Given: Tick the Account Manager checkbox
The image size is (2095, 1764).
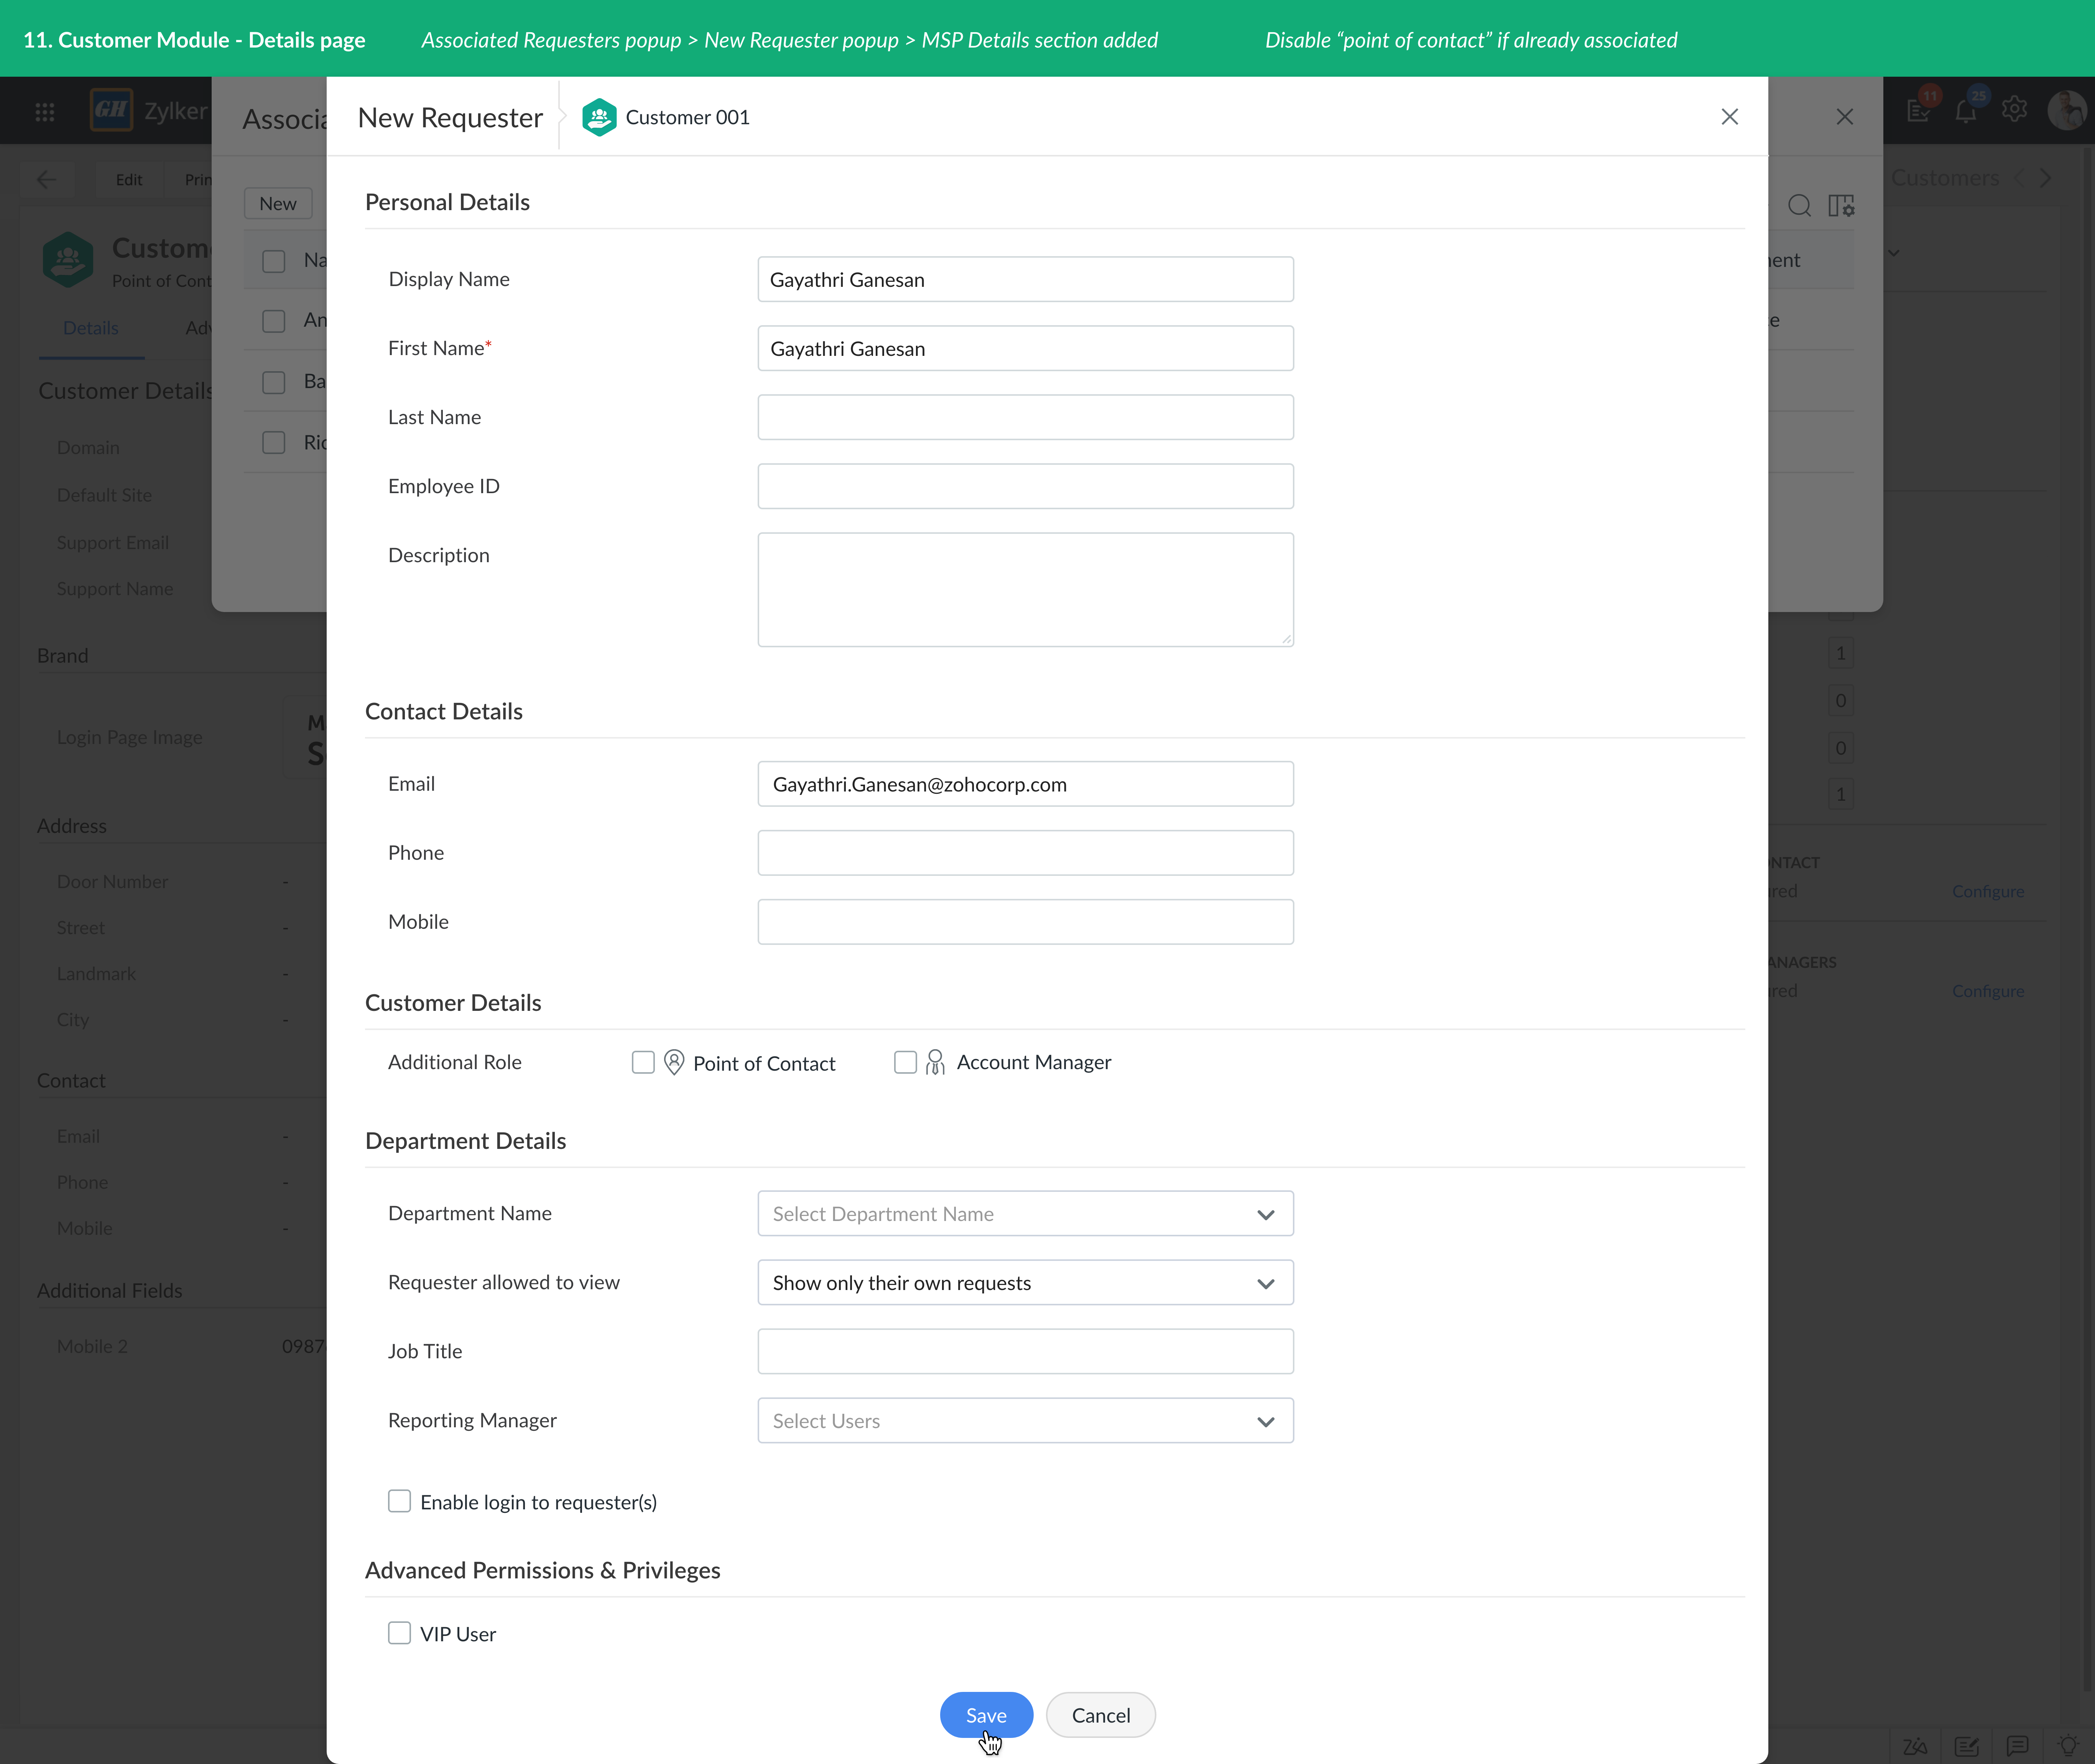Looking at the screenshot, I should point(905,1062).
